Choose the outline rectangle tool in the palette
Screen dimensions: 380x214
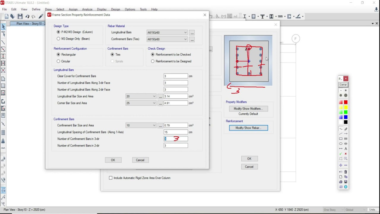341,139
